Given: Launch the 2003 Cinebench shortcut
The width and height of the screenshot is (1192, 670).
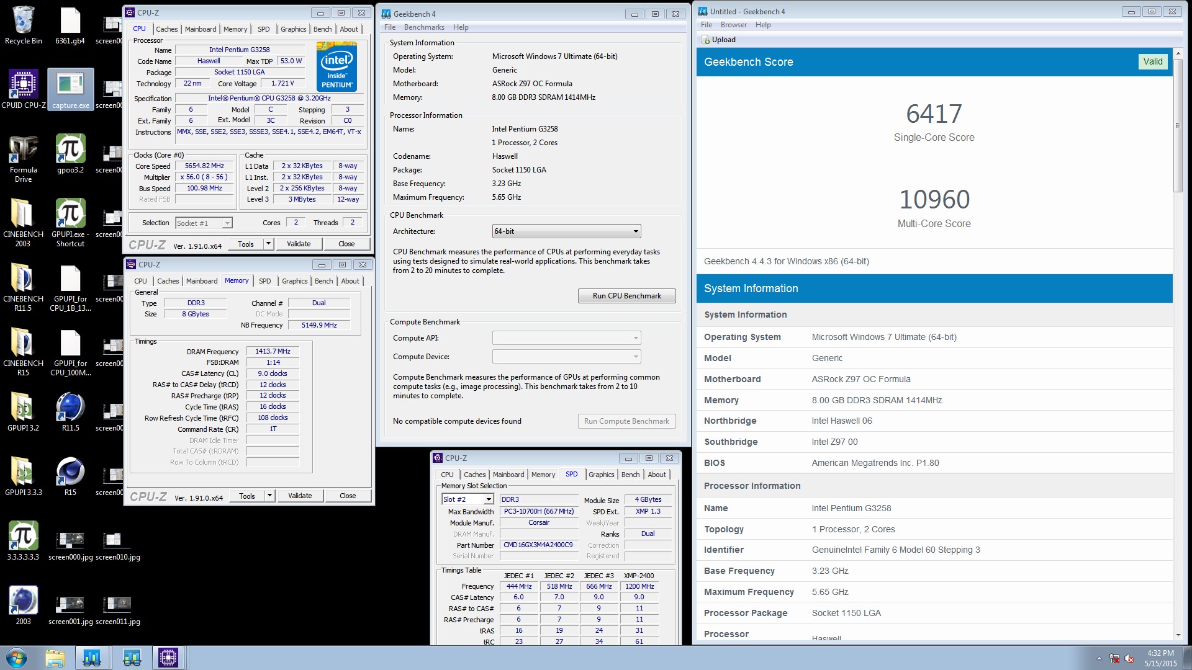Looking at the screenshot, I should 23,605.
